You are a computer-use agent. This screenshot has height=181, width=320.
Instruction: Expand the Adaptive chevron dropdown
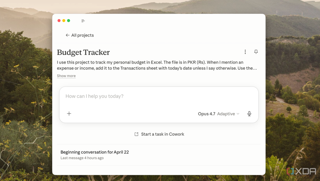click(238, 114)
